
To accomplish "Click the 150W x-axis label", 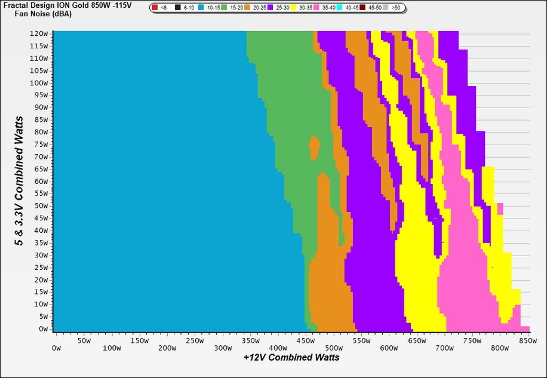I will (x=140, y=341).
